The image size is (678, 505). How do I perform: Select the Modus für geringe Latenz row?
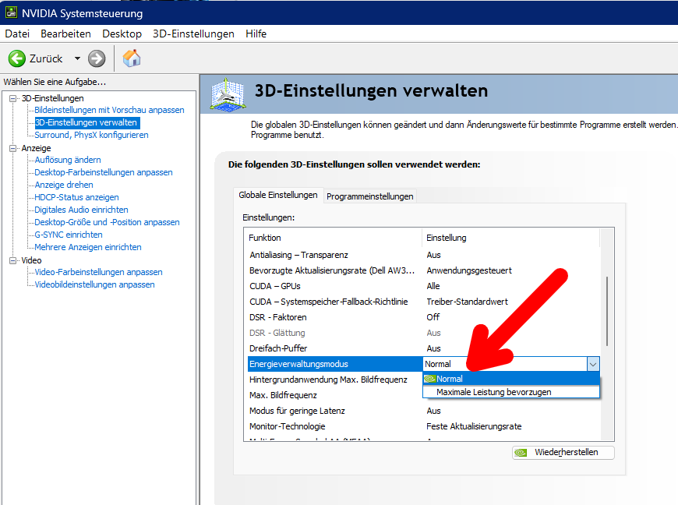(x=424, y=411)
